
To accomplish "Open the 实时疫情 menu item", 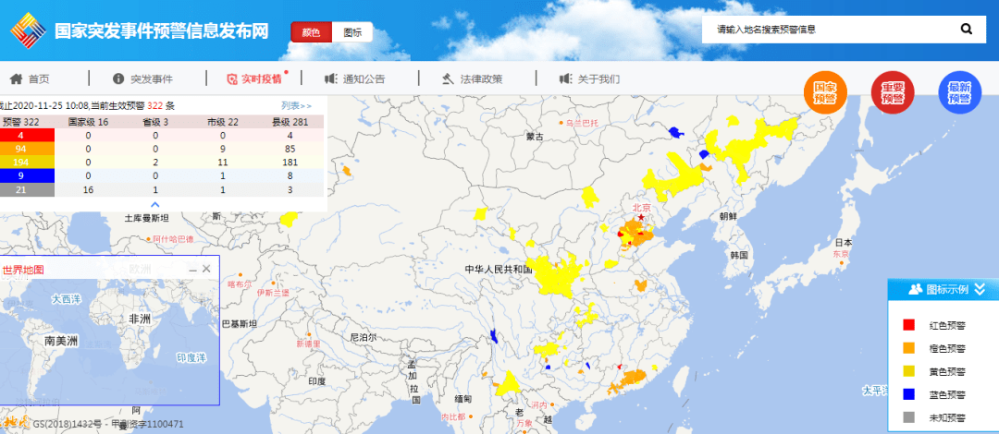I will 254,78.
